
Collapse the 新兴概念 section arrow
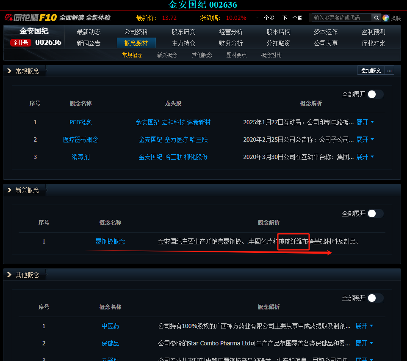coord(9,190)
